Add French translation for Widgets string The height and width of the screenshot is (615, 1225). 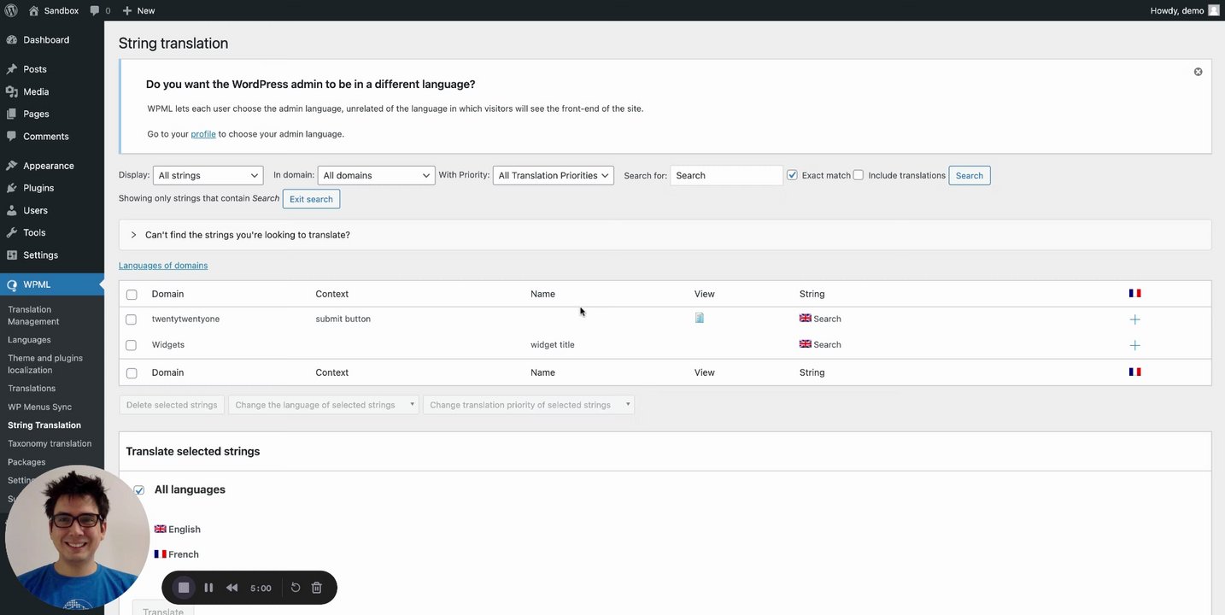tap(1134, 345)
